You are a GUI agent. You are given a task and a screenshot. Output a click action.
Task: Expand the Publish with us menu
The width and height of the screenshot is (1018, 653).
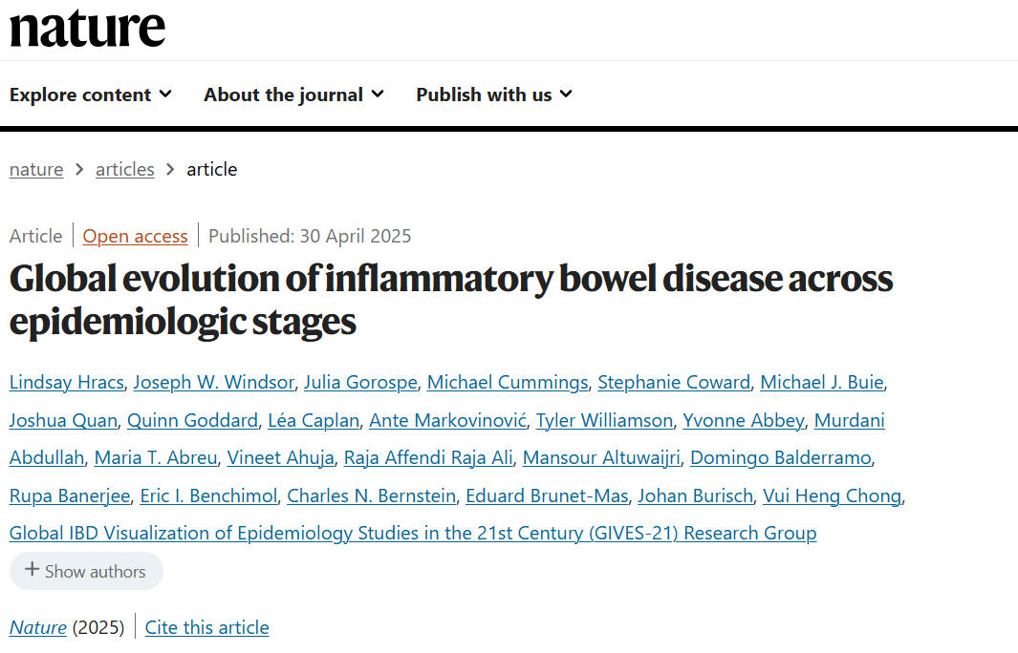tap(494, 95)
